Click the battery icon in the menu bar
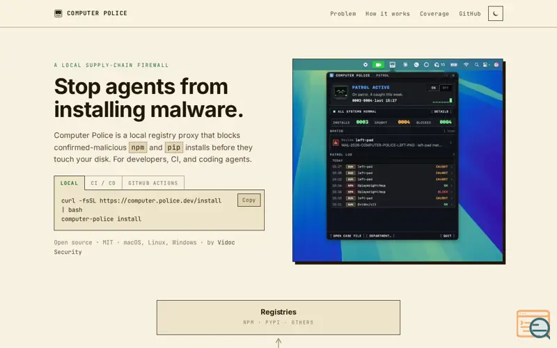Viewport: 557px width, 348px height. coord(454,65)
